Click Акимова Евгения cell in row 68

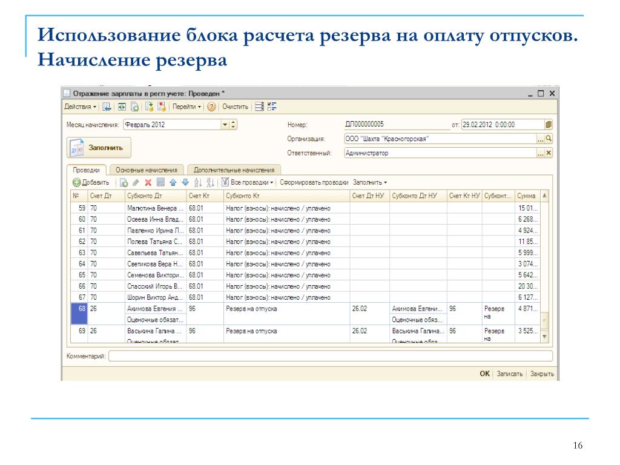click(x=155, y=309)
